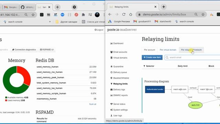Image resolution: width=220 pixels, height=124 pixels.
Task: Bookmark the demo.poste.io page with star
Action: 203,14
